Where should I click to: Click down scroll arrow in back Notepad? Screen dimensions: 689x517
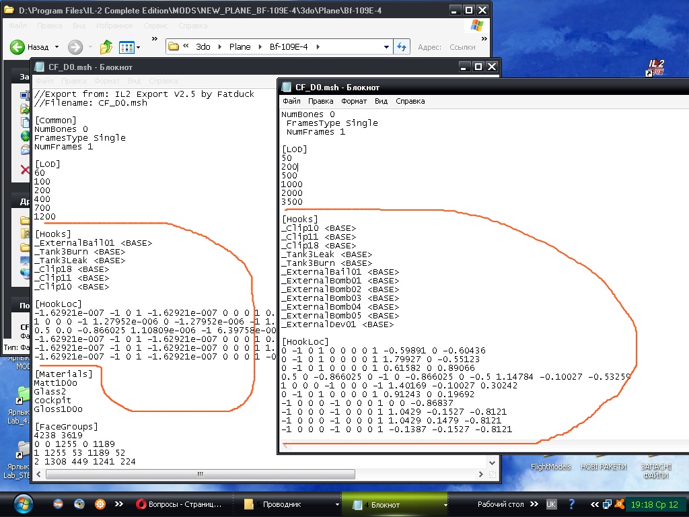click(492, 463)
